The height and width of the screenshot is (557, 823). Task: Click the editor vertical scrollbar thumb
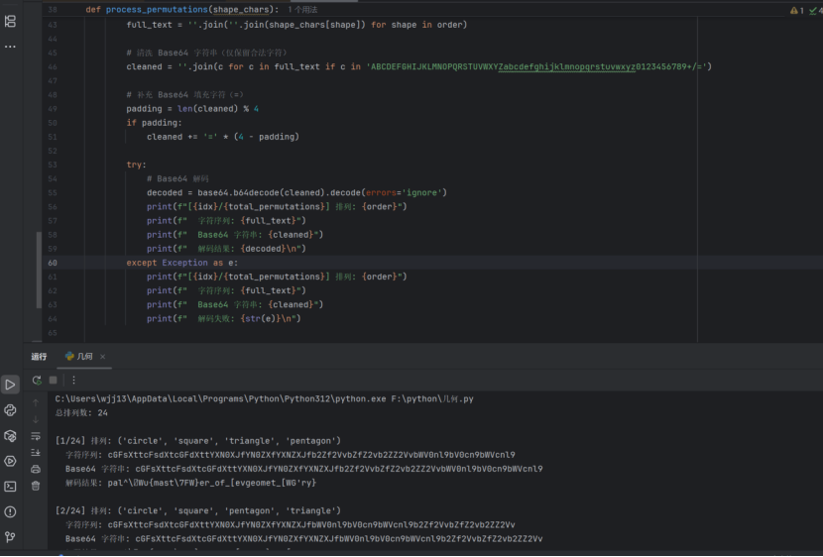[39, 270]
